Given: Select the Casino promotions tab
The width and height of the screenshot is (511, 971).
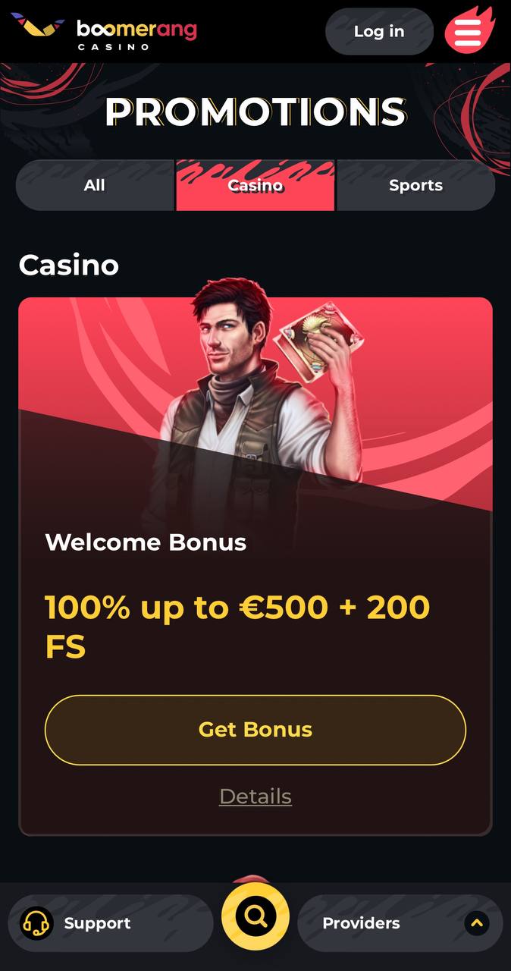Looking at the screenshot, I should pos(255,185).
